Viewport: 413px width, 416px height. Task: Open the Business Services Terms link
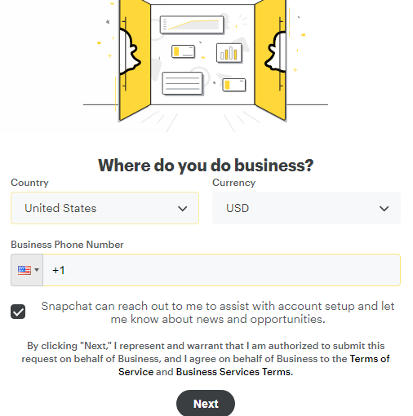pyautogui.click(x=234, y=372)
